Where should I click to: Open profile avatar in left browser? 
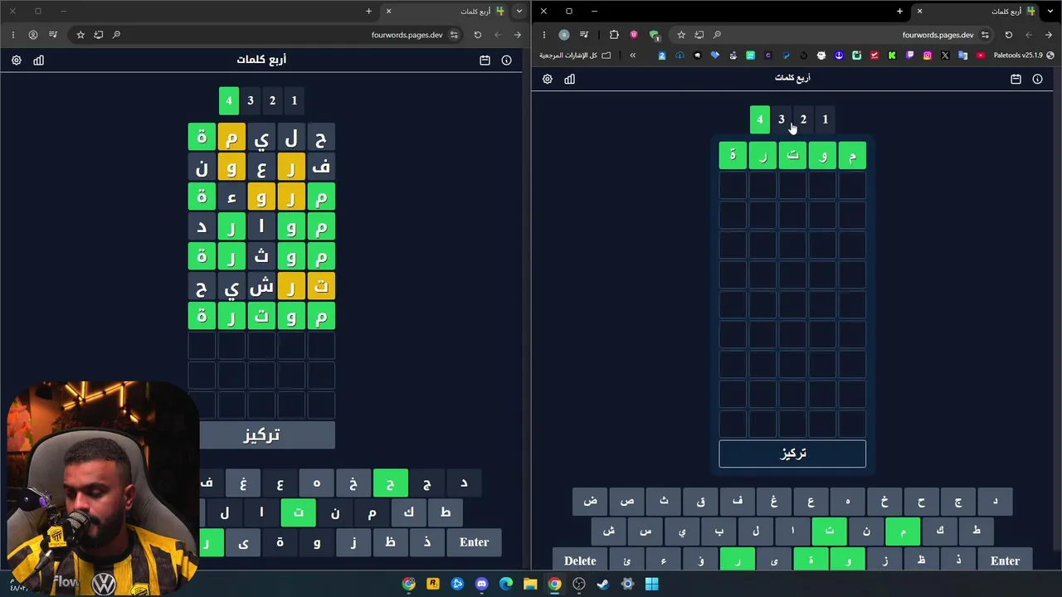coord(33,35)
